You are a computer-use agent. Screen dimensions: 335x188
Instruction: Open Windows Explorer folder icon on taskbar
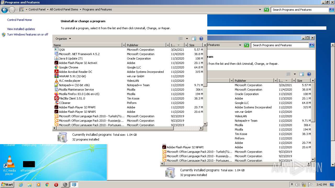point(30,185)
